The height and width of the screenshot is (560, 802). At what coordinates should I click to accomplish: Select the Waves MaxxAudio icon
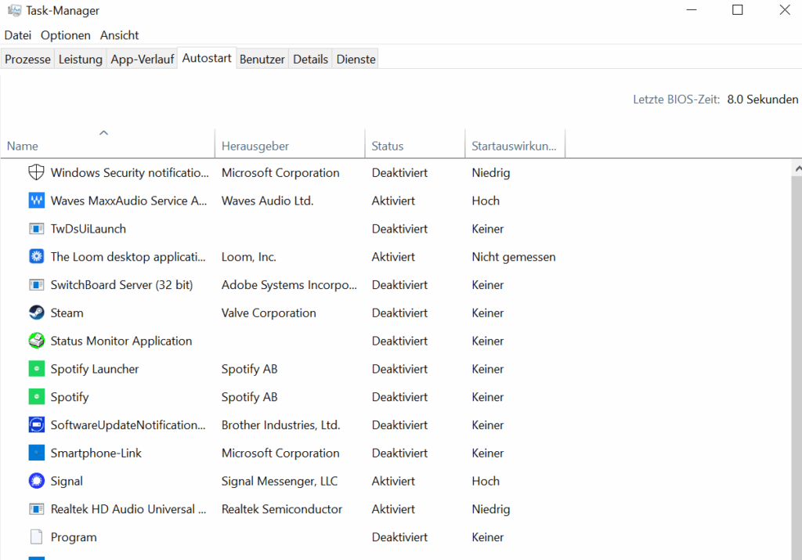(x=36, y=201)
